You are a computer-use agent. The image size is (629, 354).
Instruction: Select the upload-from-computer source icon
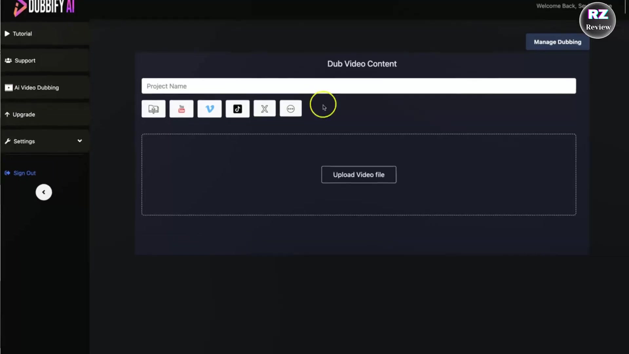point(153,109)
